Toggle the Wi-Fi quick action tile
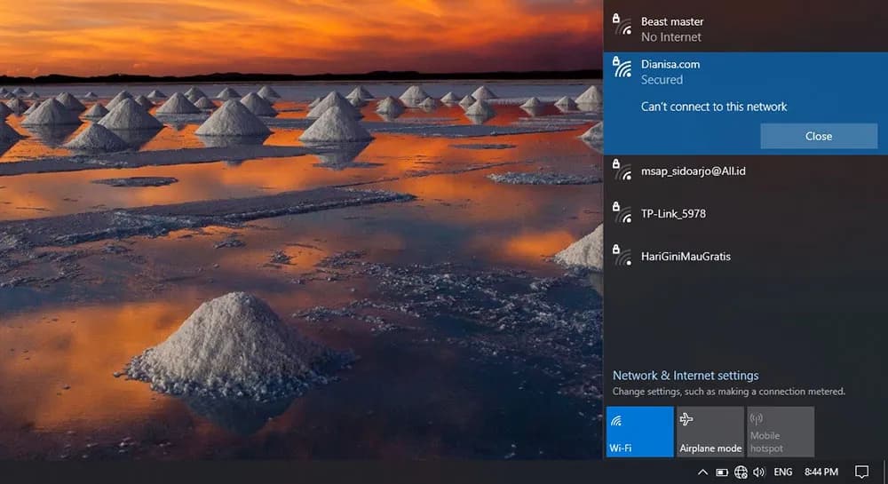This screenshot has width=888, height=484. pos(639,432)
